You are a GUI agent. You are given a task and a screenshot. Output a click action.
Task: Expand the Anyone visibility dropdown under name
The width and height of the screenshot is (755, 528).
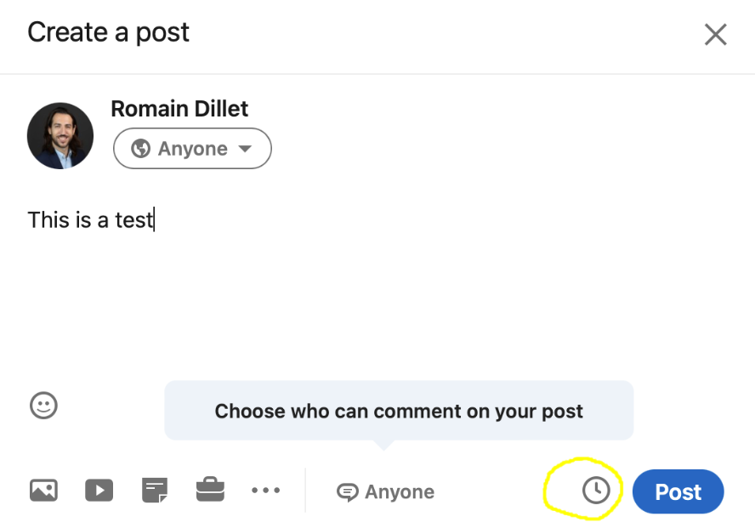pos(192,149)
